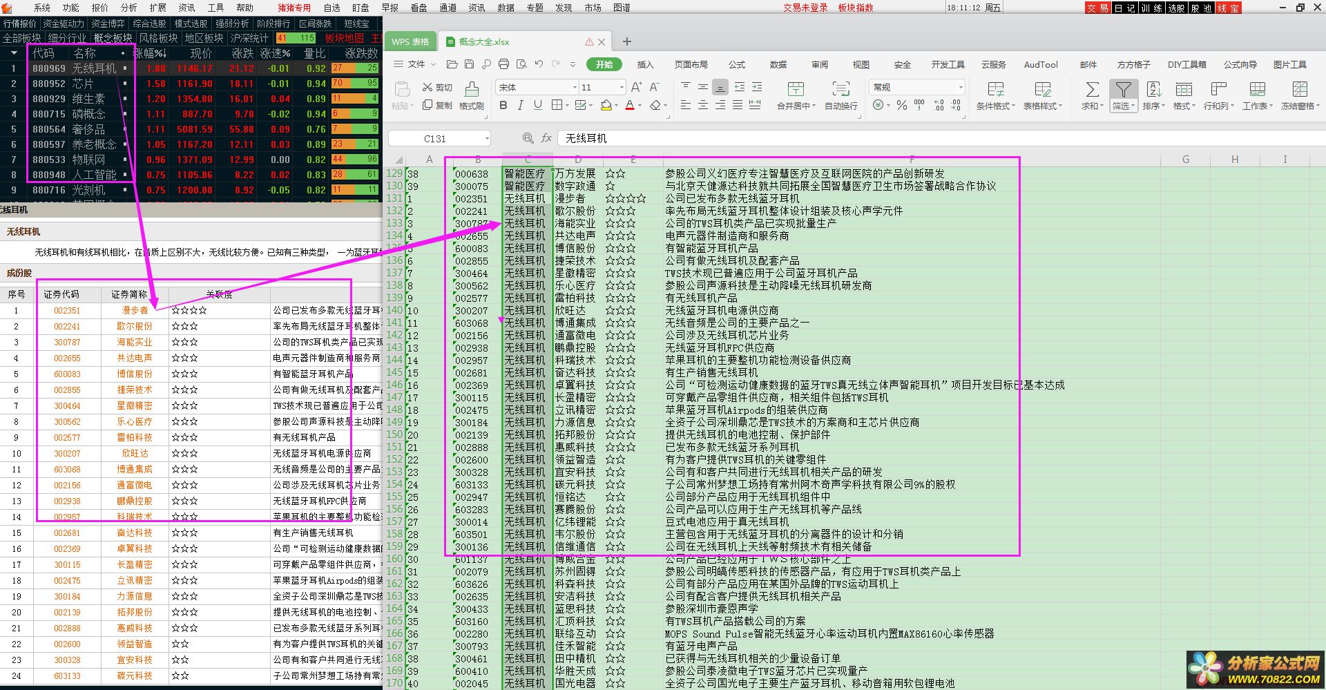Undo the last action in WPS
1326x690 pixels.
[539, 64]
